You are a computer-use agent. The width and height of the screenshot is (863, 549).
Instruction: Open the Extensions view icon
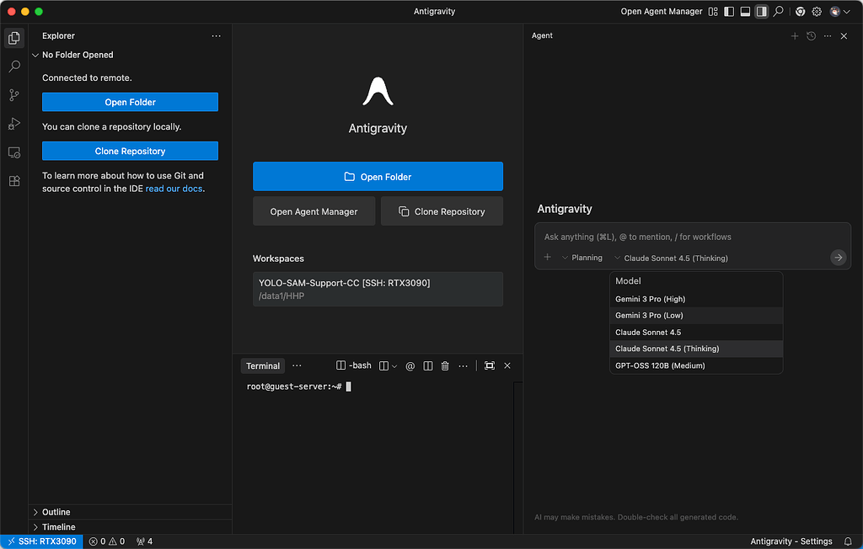pyautogui.click(x=14, y=181)
